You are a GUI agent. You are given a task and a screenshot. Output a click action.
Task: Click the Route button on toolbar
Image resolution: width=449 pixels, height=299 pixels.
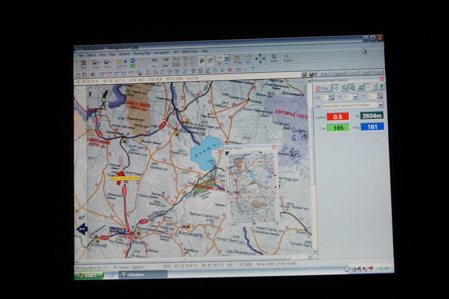tap(377, 72)
